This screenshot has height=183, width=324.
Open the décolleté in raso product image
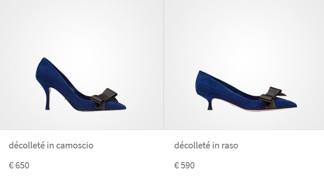244,65
